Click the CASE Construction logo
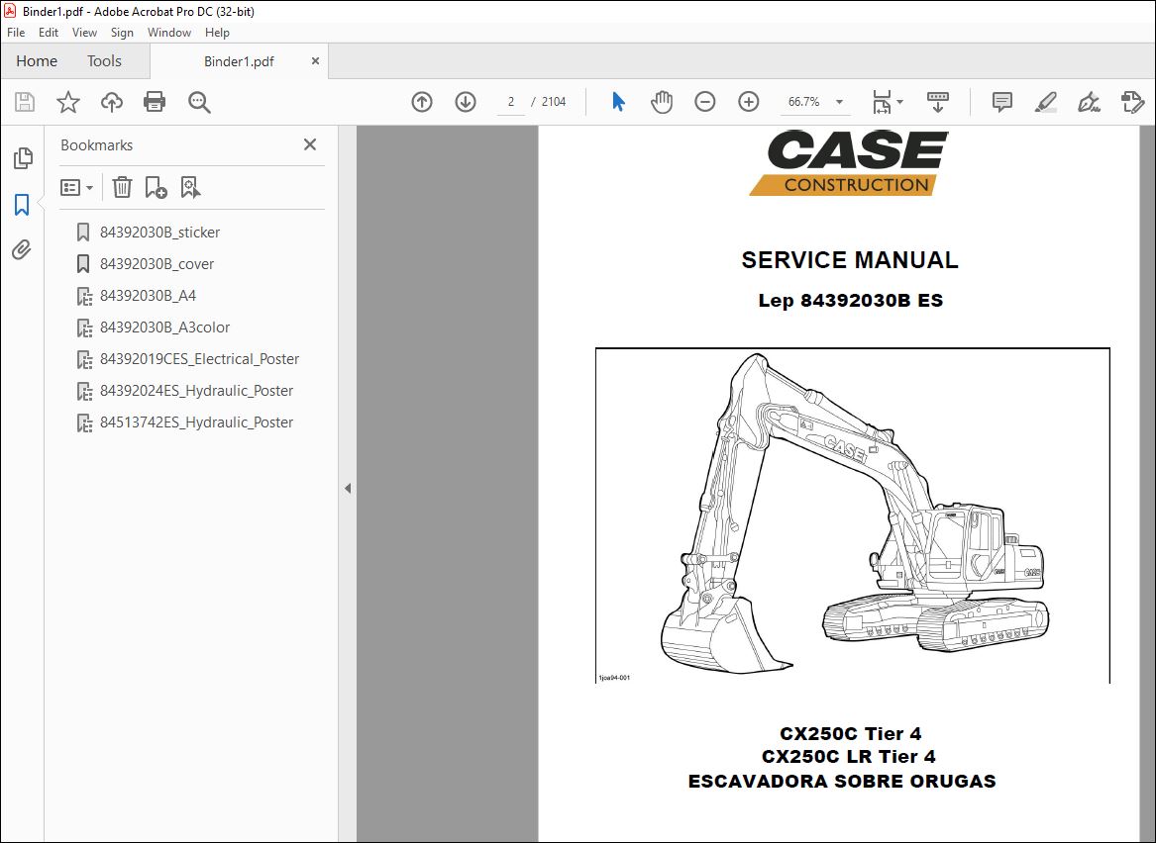The height and width of the screenshot is (843, 1156). (849, 162)
